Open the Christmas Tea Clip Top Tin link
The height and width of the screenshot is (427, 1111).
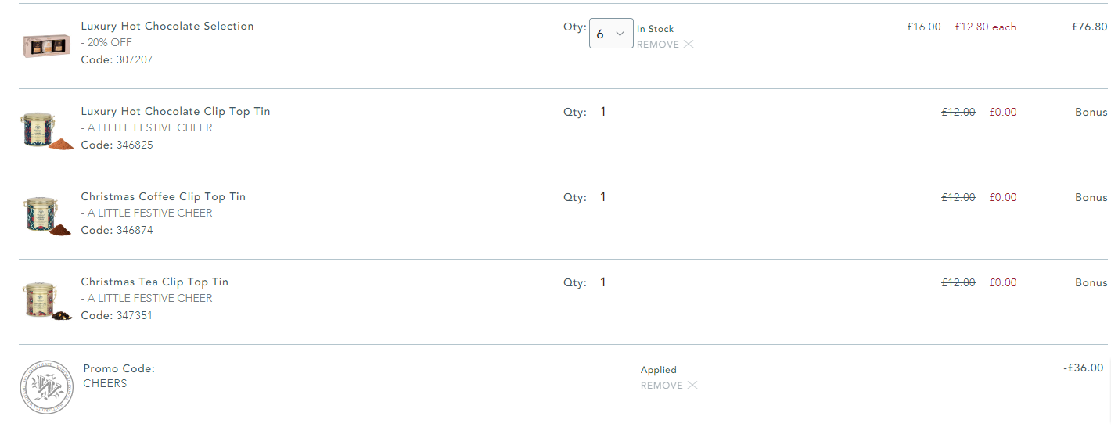click(155, 282)
